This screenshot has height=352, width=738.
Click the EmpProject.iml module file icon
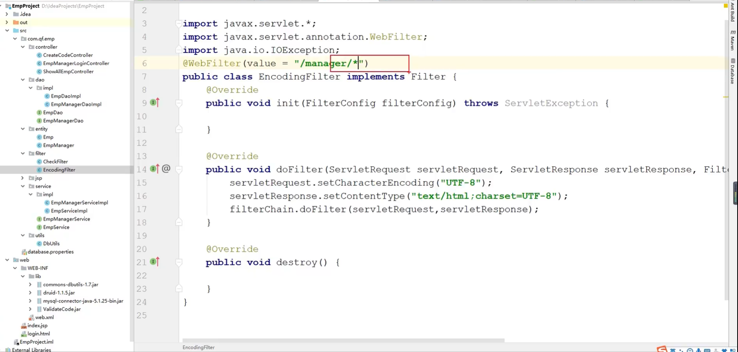16,342
